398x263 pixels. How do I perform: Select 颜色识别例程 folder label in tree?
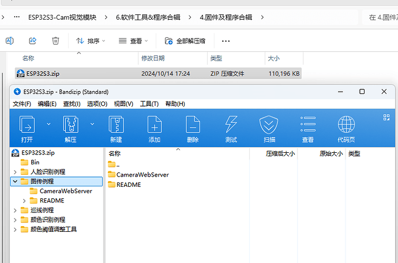pyautogui.click(x=48, y=220)
